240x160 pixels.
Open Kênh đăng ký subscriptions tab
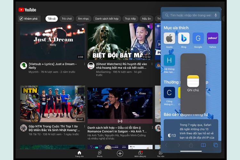click(x=140, y=154)
